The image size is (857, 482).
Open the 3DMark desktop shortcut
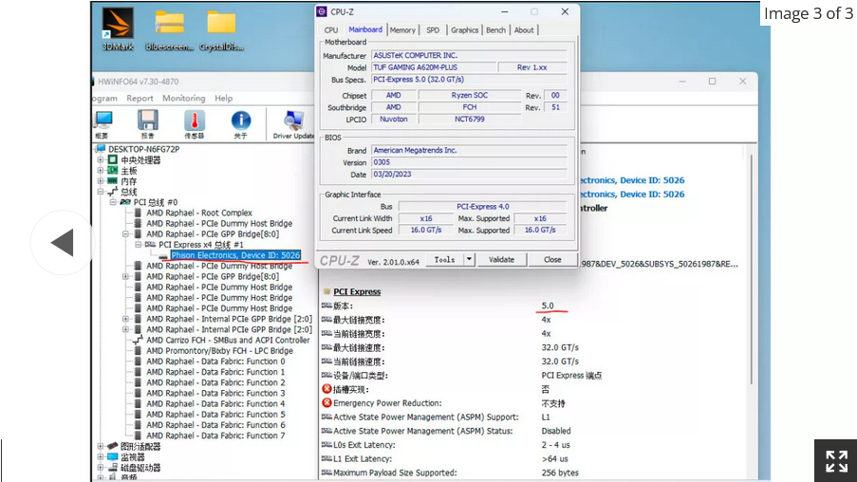(x=118, y=29)
